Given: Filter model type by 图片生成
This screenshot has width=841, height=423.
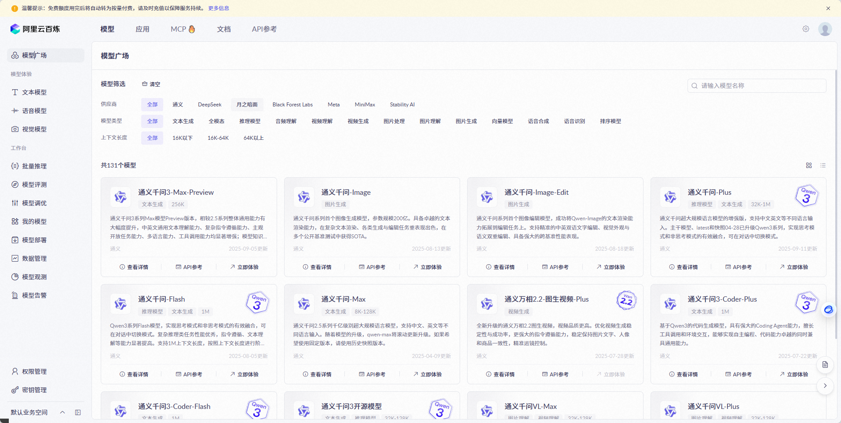Looking at the screenshot, I should [x=466, y=121].
